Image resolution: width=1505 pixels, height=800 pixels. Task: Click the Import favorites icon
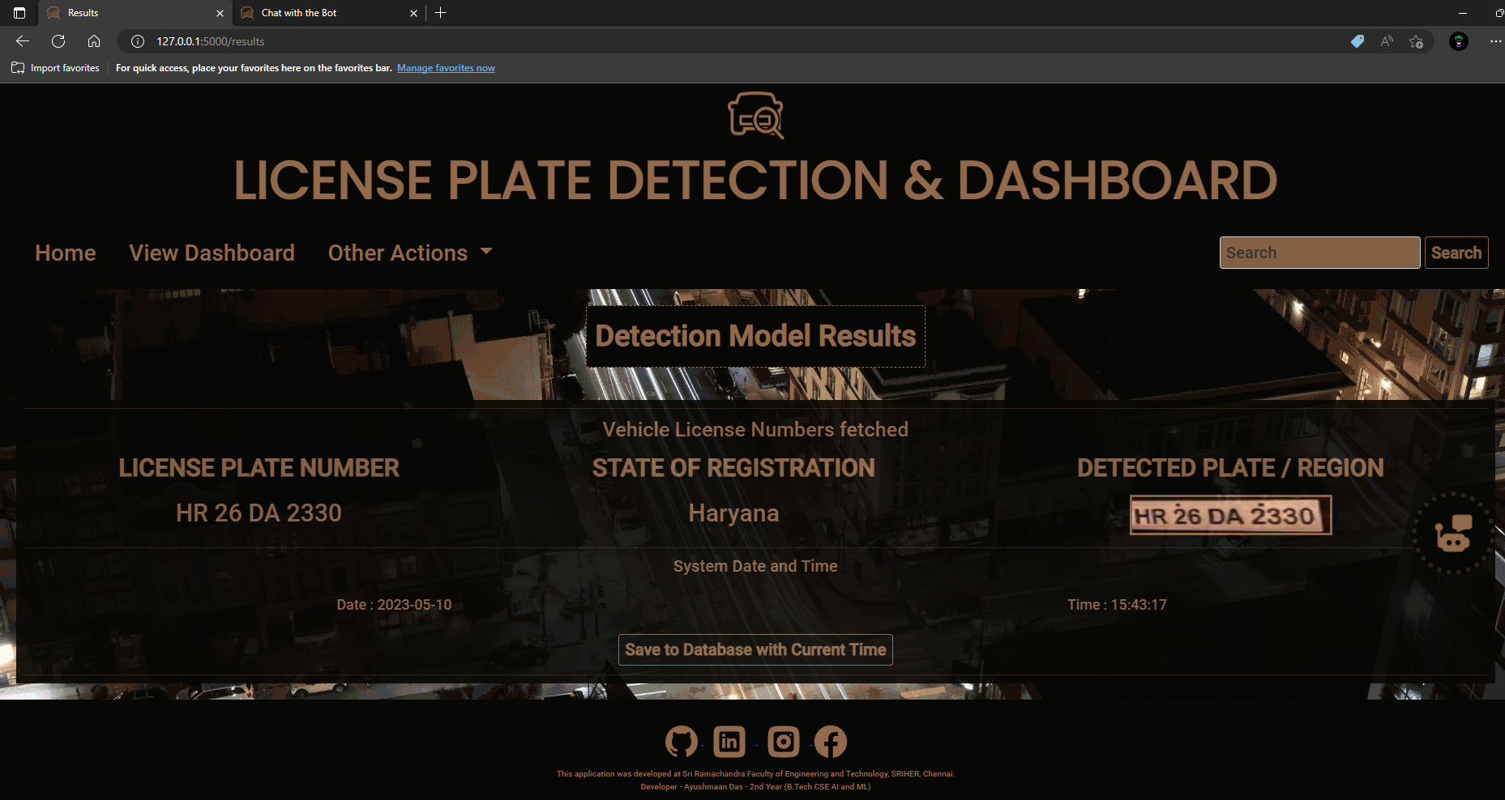pos(18,68)
